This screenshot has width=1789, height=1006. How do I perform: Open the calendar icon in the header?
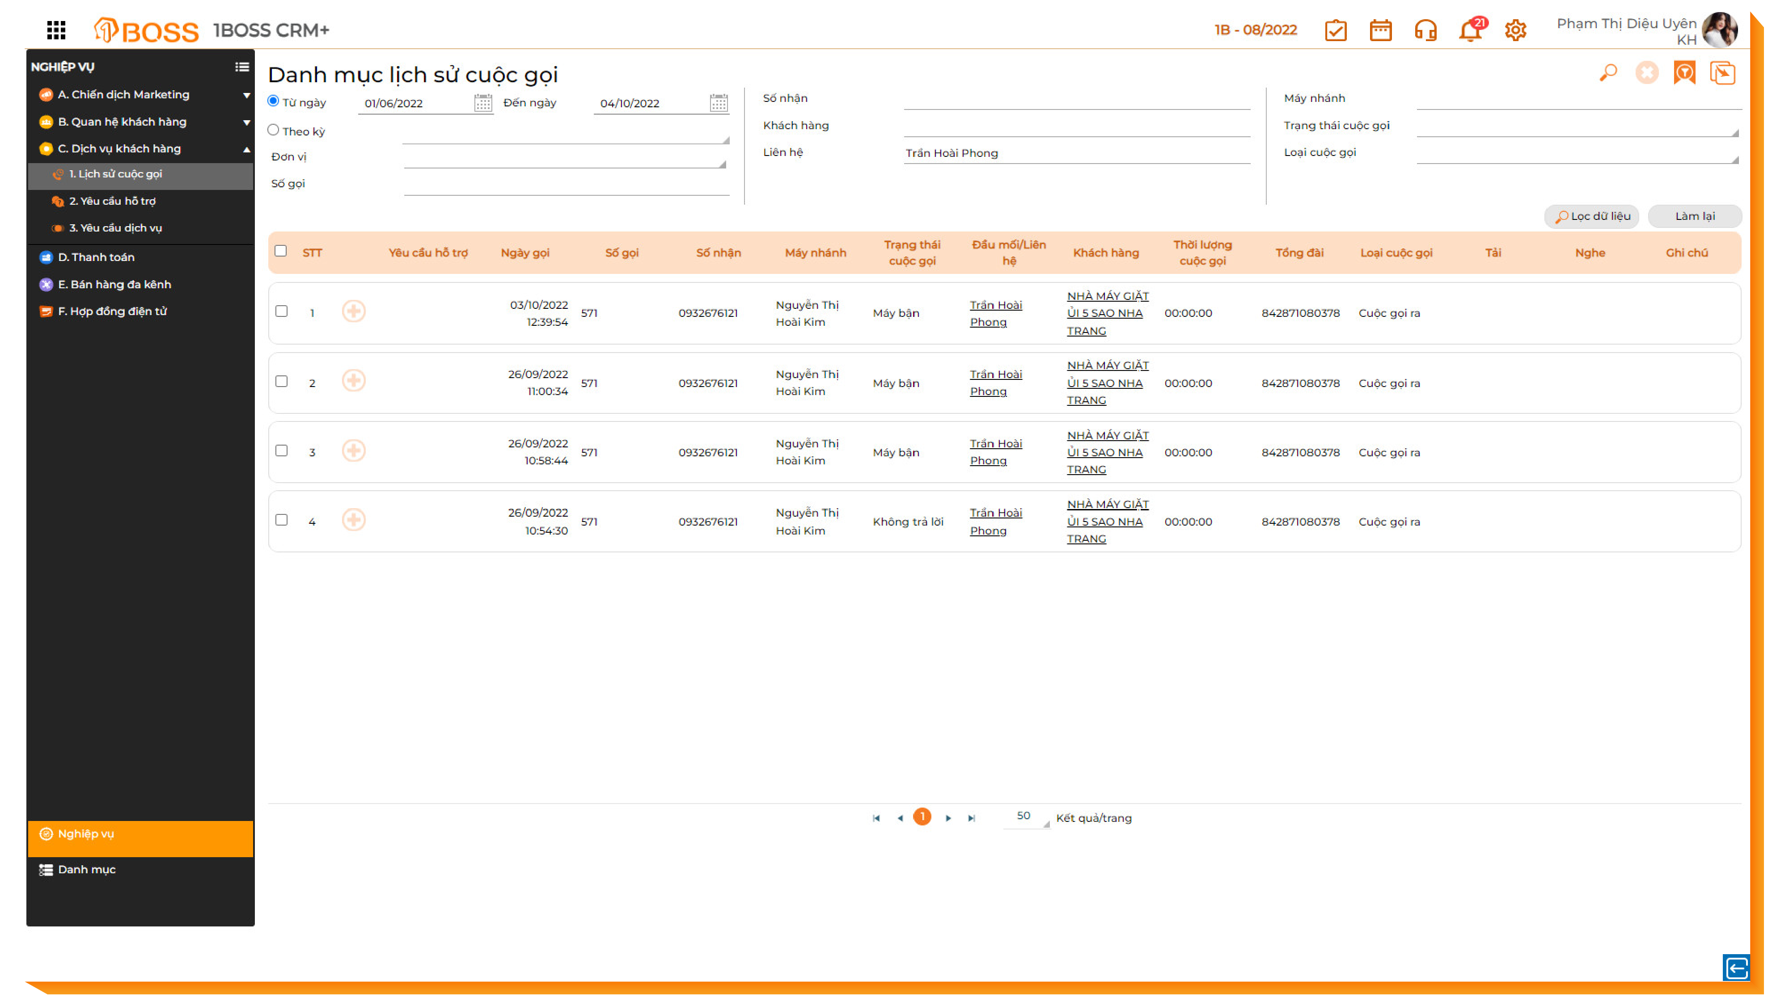1380,30
